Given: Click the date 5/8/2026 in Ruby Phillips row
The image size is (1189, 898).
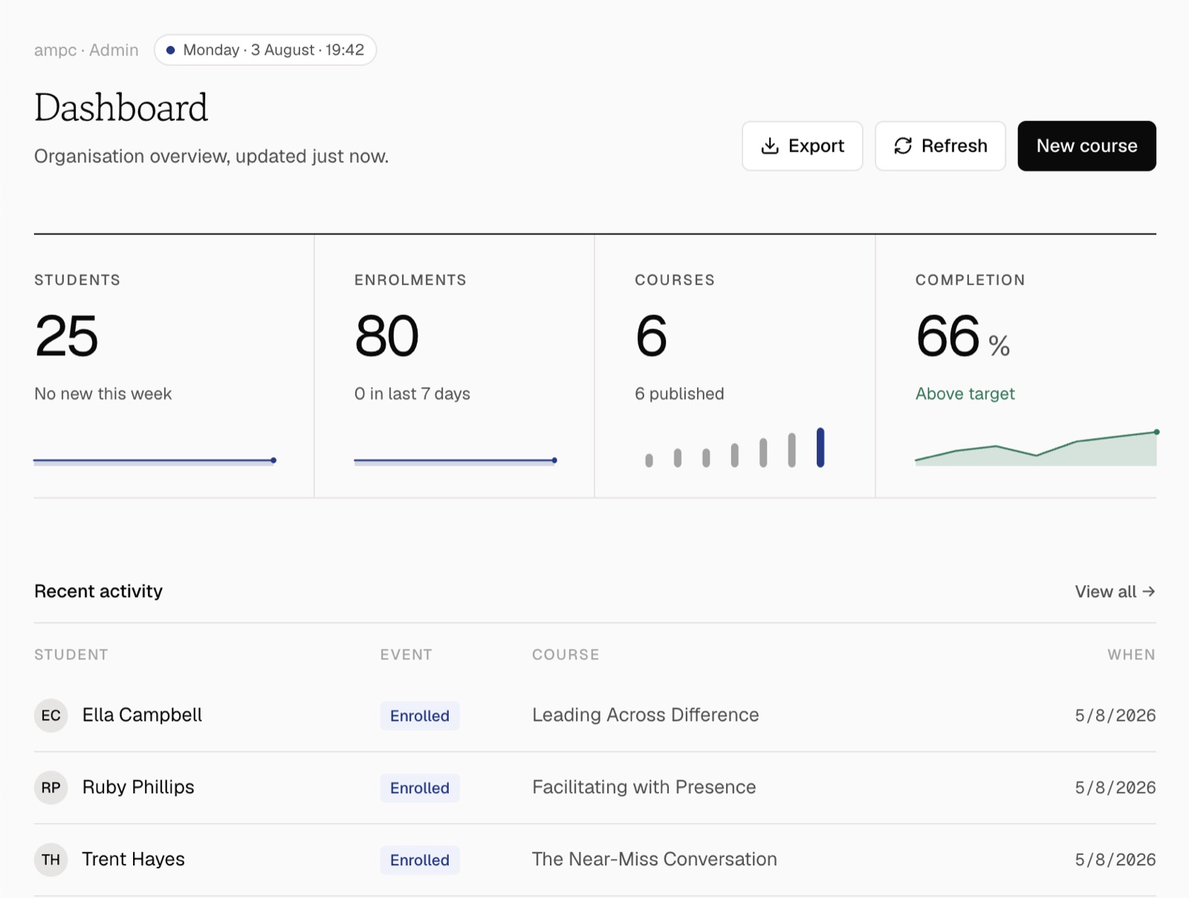Looking at the screenshot, I should coord(1115,787).
